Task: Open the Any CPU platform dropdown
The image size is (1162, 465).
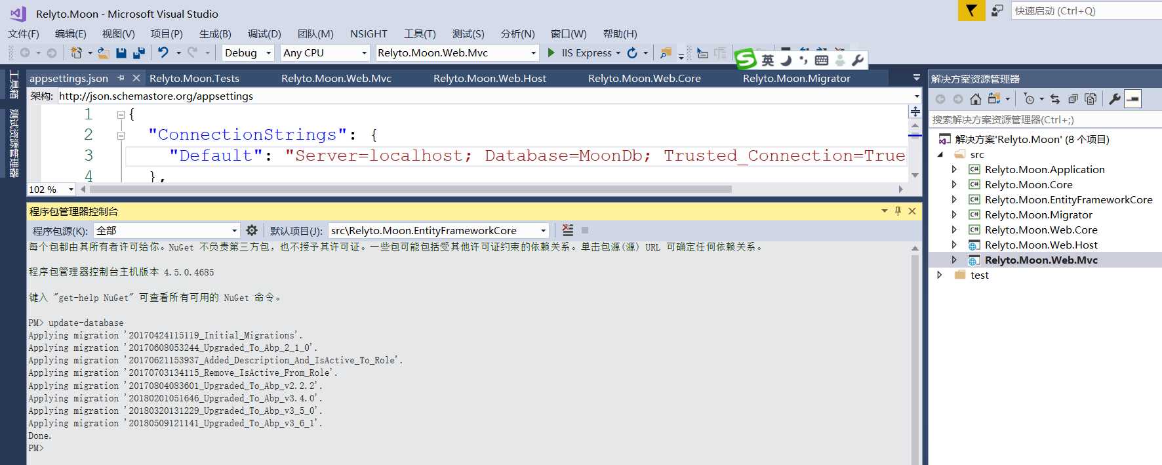Action: pos(365,53)
